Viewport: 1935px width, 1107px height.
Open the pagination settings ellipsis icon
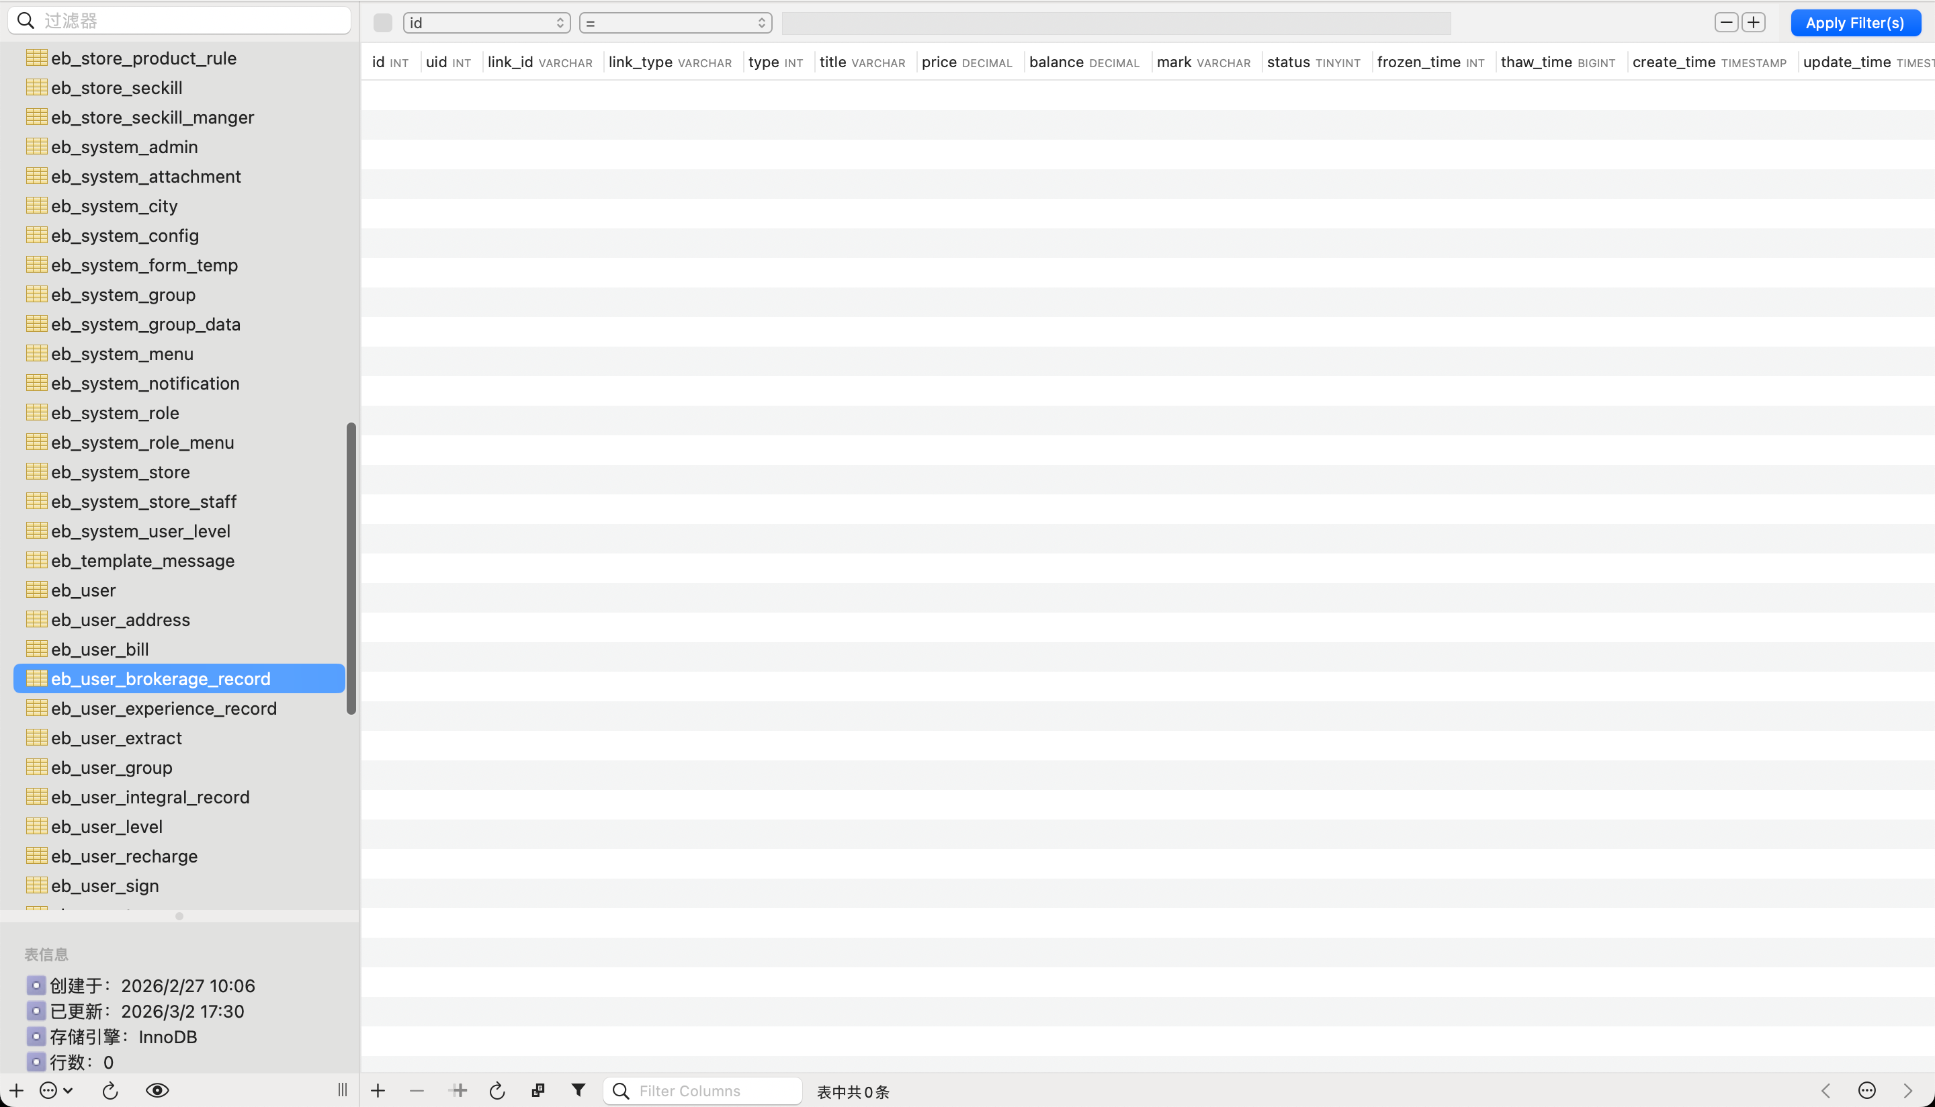coord(1866,1090)
